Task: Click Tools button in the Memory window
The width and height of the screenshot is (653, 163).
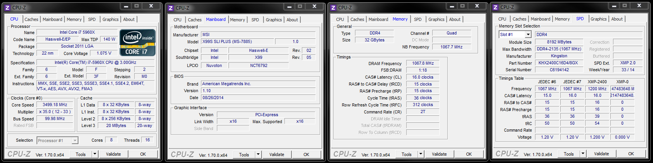Action: coord(407,154)
